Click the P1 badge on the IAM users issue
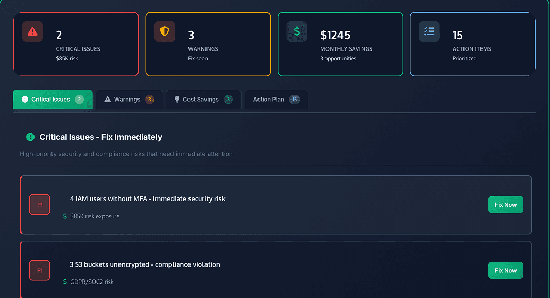The height and width of the screenshot is (298, 550). coord(40,205)
